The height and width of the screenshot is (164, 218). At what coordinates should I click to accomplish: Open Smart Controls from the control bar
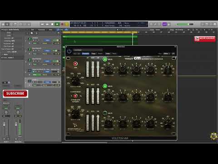pyautogui.click(x=20, y=24)
